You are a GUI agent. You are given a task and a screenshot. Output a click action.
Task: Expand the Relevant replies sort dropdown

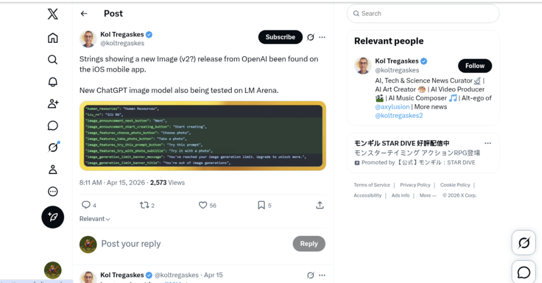[x=94, y=219]
